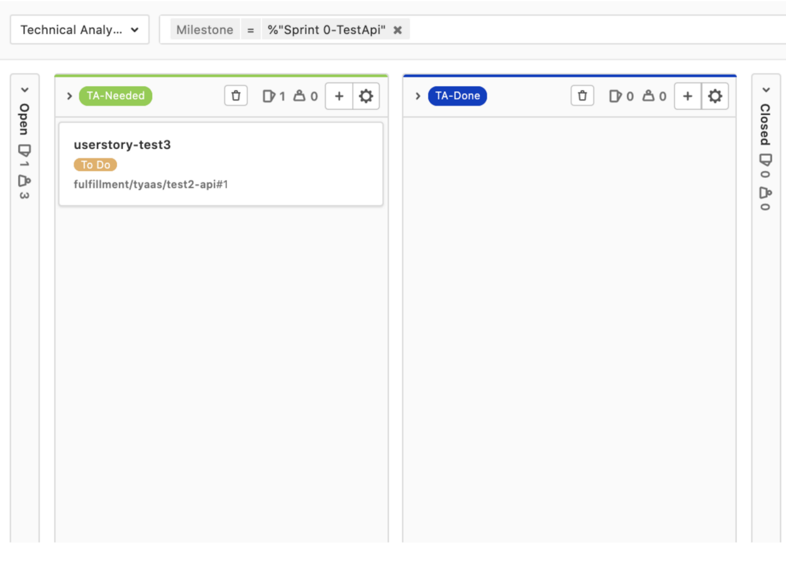
Task: Click the TA-Done blue label
Action: click(x=458, y=96)
